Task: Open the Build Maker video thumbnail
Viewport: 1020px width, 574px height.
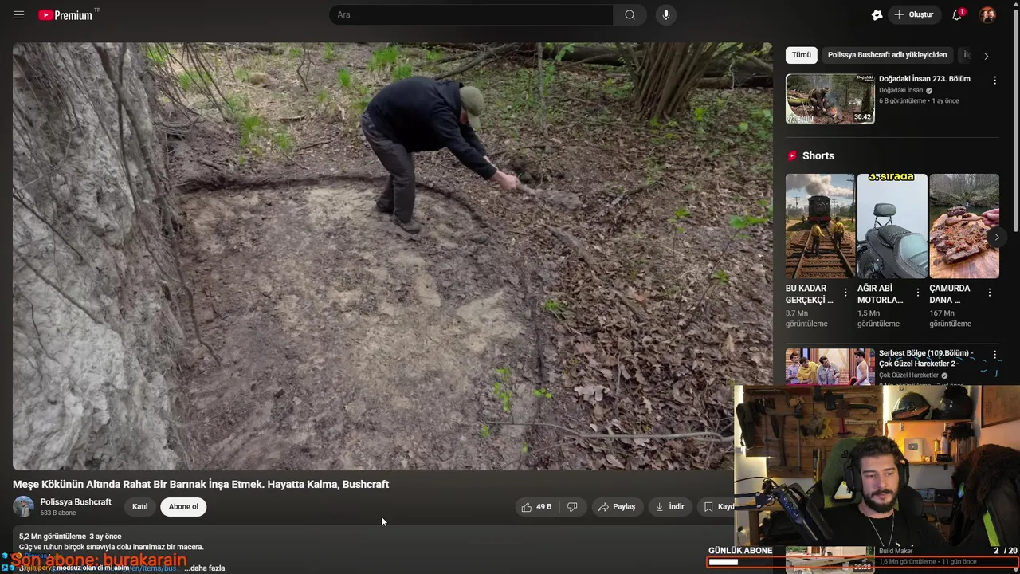Action: tap(830, 560)
